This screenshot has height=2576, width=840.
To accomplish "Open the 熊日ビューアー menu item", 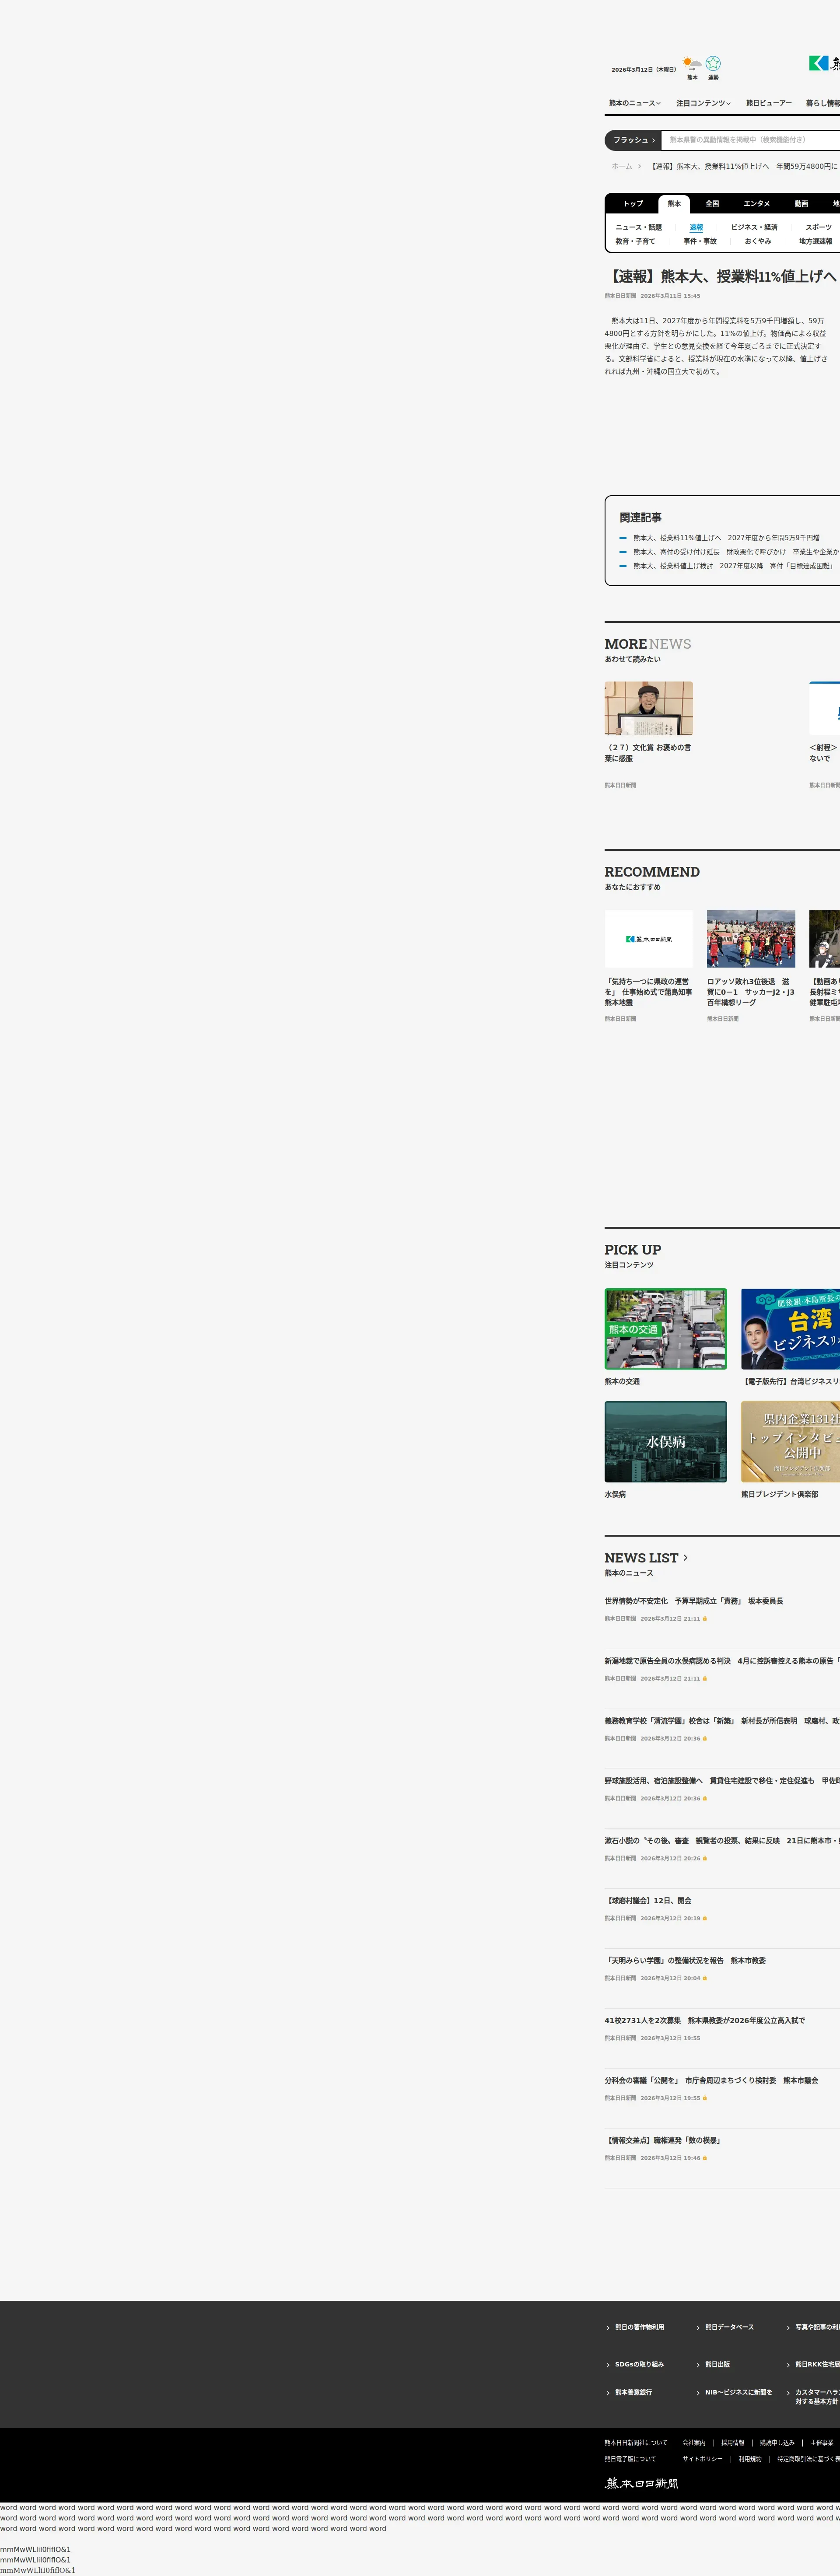I will (769, 103).
